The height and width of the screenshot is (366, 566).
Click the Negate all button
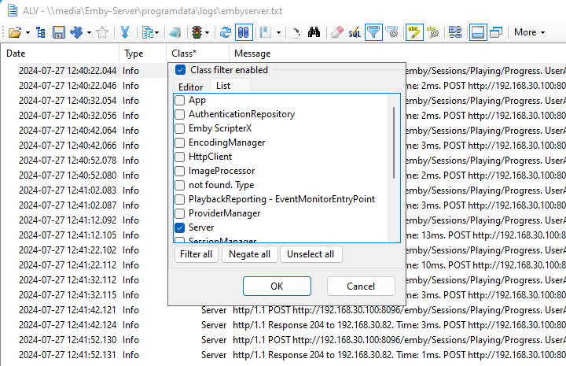coord(249,254)
